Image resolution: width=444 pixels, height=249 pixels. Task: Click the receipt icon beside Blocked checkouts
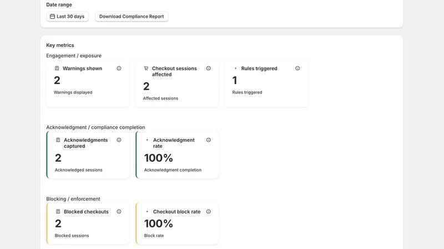pos(58,212)
